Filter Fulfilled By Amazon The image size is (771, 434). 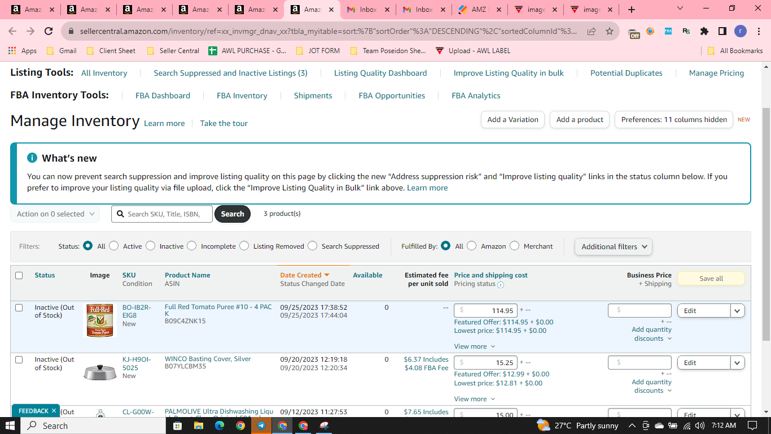coord(472,246)
